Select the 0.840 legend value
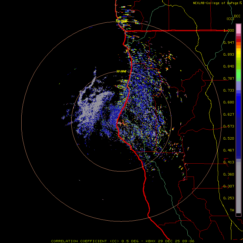This screenshot has height=243, width=243. (x=229, y=66)
